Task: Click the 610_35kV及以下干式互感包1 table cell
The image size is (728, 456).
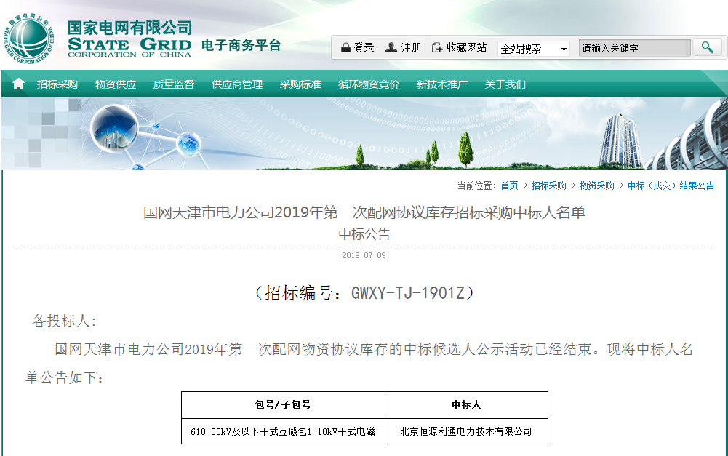Action: pyautogui.click(x=283, y=431)
